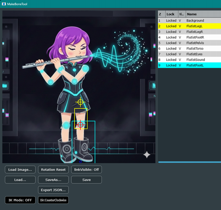Click the red crosshair pivot marker
This screenshot has width=221, height=210.
pyautogui.click(x=80, y=125)
